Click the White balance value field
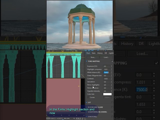160x120 pixels. click(x=107, y=72)
